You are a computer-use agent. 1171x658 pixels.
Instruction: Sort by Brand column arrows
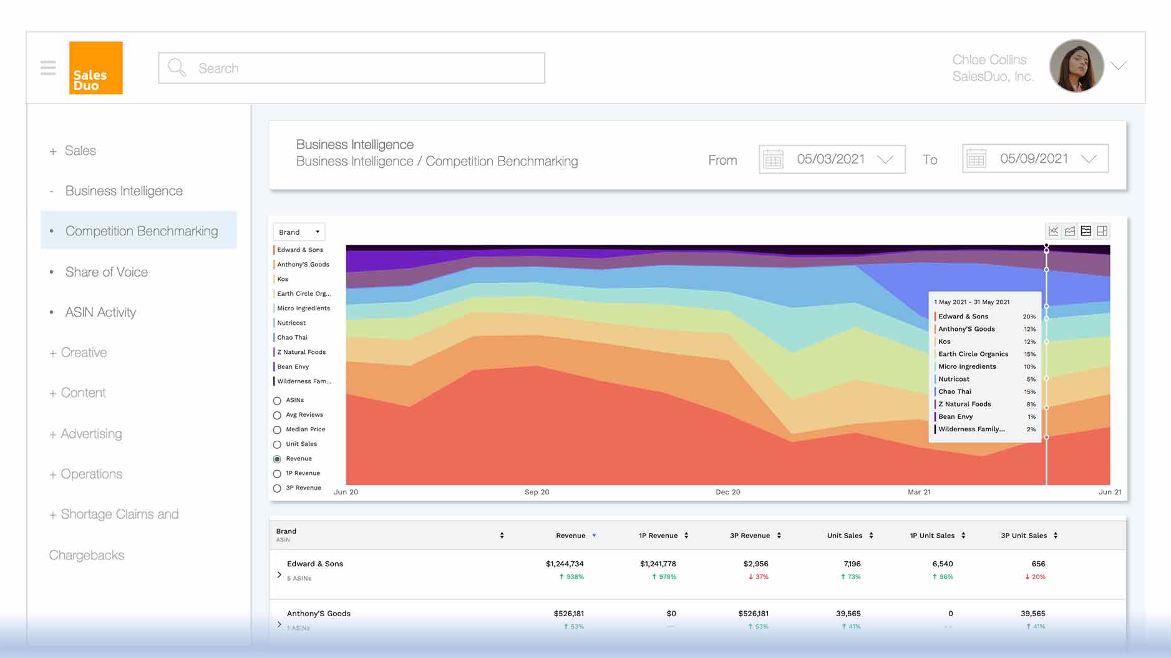[502, 536]
